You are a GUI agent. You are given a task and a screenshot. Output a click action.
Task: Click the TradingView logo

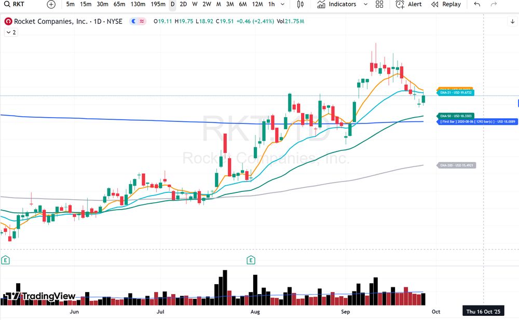pos(39,296)
